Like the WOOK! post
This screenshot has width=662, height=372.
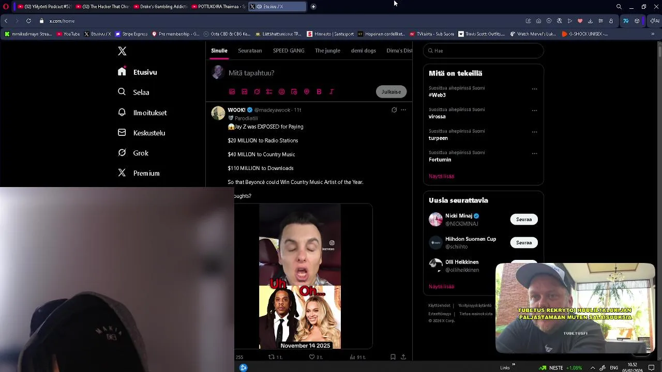[315, 357]
